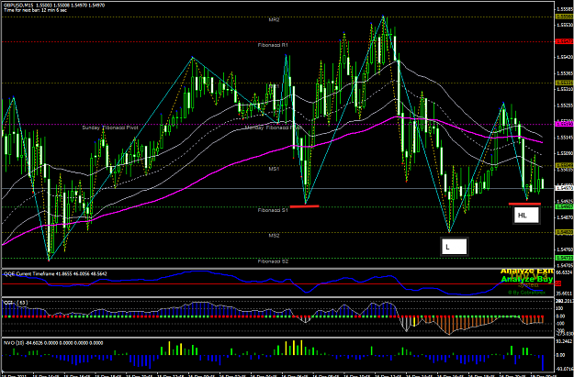Click the red Fibonacci R1 price tag
The height and width of the screenshot is (377, 574).
(x=564, y=41)
